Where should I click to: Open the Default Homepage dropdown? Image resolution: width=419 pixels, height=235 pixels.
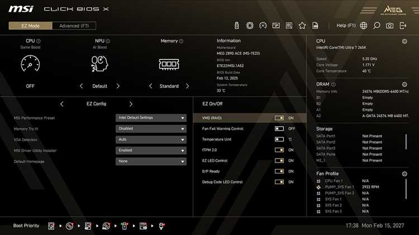tap(151, 161)
